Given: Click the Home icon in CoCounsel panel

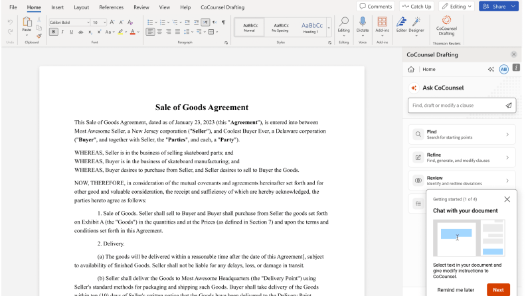Looking at the screenshot, I should (412, 69).
